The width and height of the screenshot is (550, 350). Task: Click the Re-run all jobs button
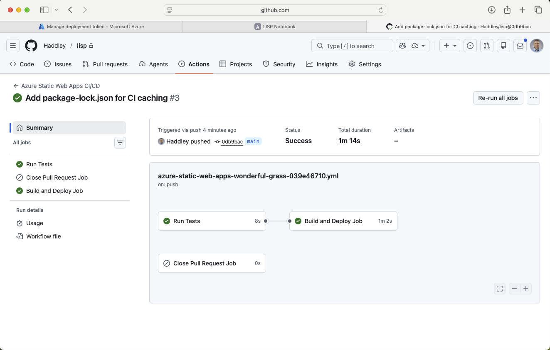tap(498, 97)
